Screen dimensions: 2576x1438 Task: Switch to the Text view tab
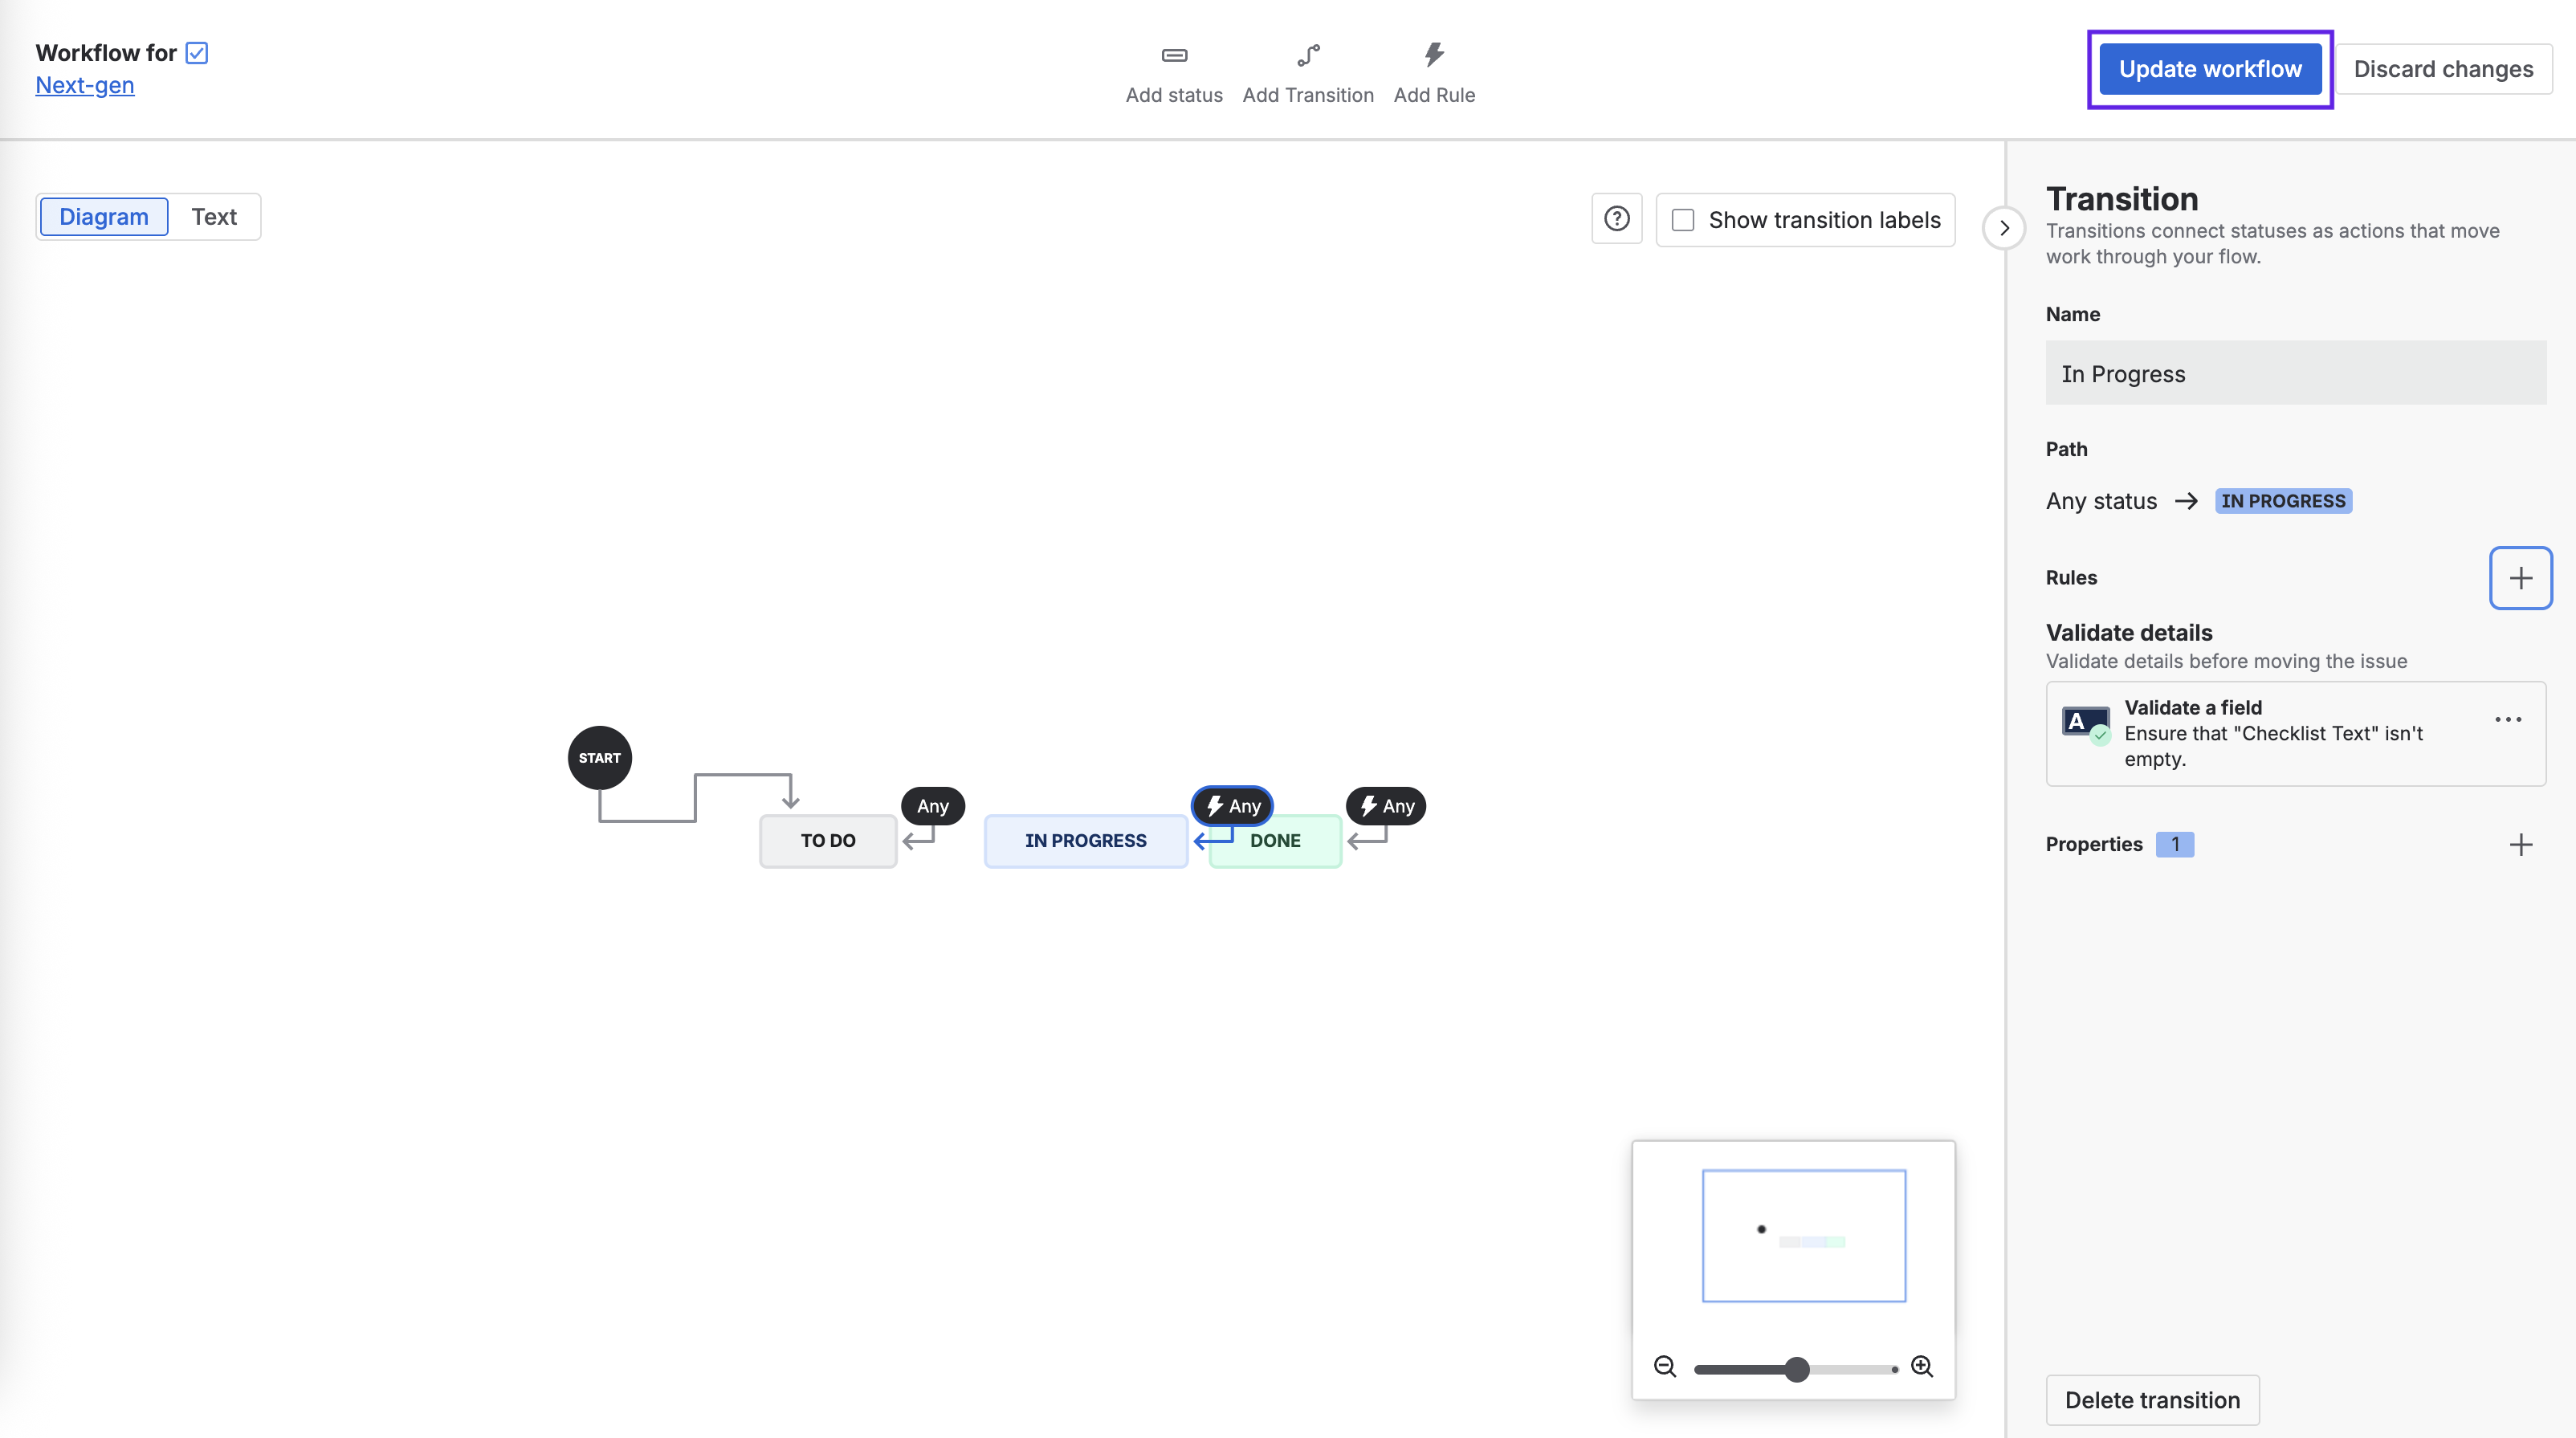(214, 217)
